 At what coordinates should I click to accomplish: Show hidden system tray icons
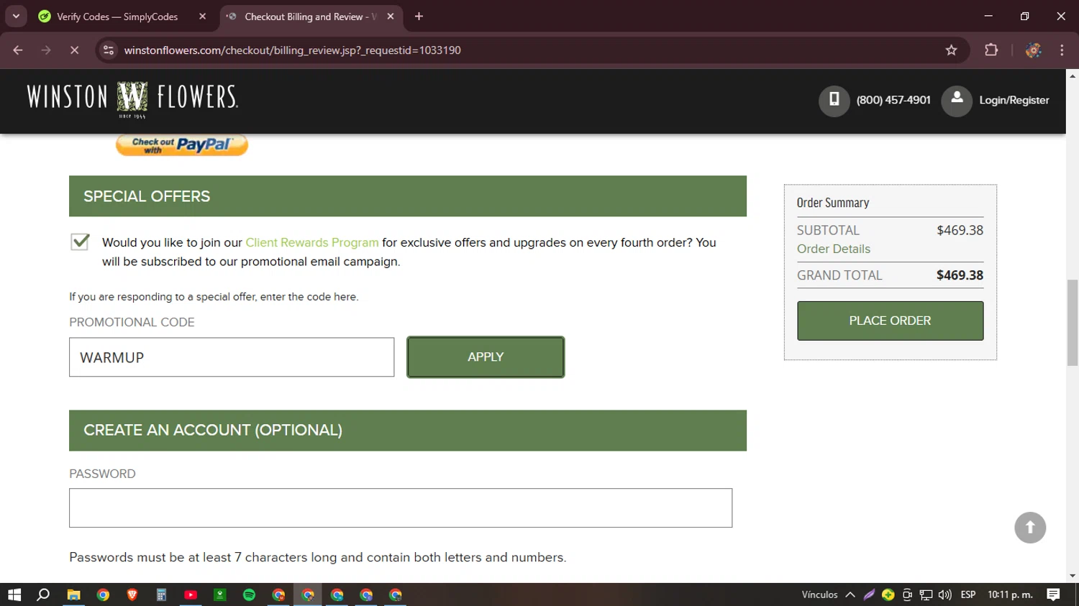(850, 594)
